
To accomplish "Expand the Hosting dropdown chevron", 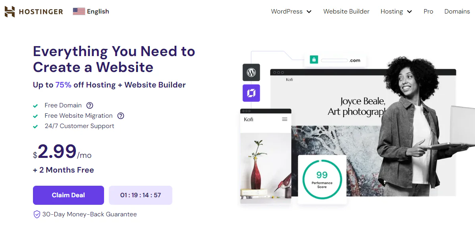I will [409, 12].
